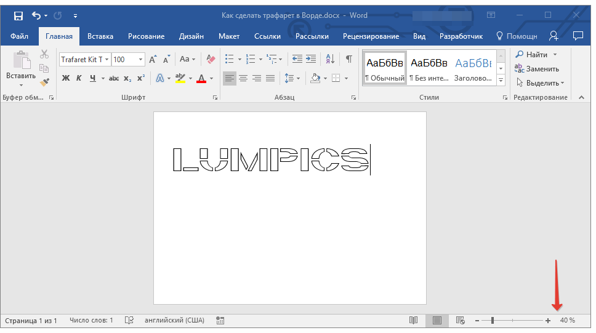This screenshot has height=333, width=596.
Task: Click the Format Painter brush icon
Action: click(x=44, y=82)
